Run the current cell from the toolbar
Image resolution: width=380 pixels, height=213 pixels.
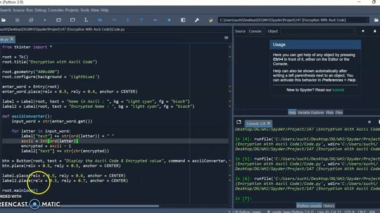click(59, 20)
